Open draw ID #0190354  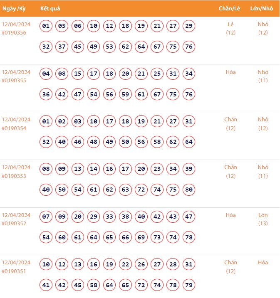pos(14,128)
